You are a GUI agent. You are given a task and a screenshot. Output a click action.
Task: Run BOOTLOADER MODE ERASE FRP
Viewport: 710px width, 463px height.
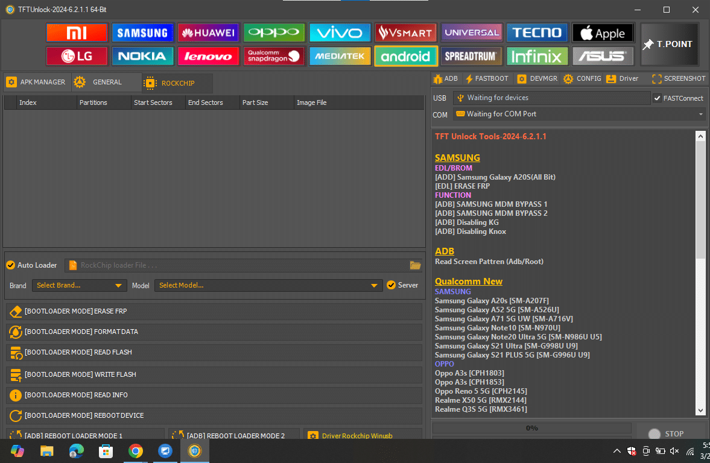(214, 311)
